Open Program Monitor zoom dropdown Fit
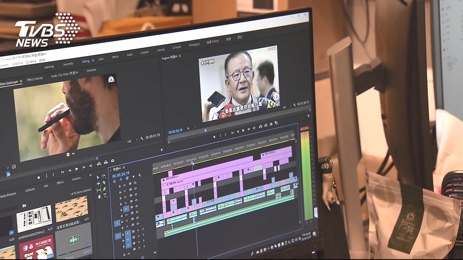 (x=191, y=128)
